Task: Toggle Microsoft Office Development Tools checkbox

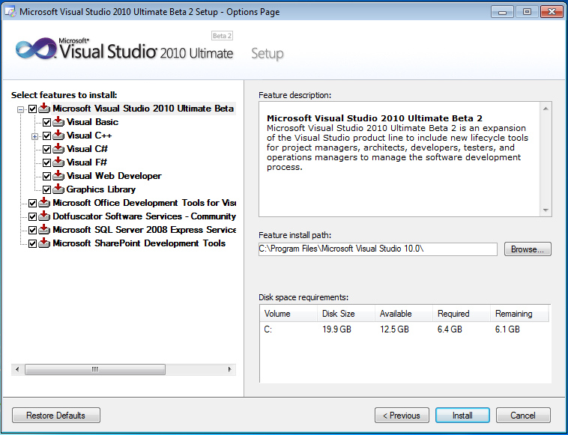Action: pos(32,203)
